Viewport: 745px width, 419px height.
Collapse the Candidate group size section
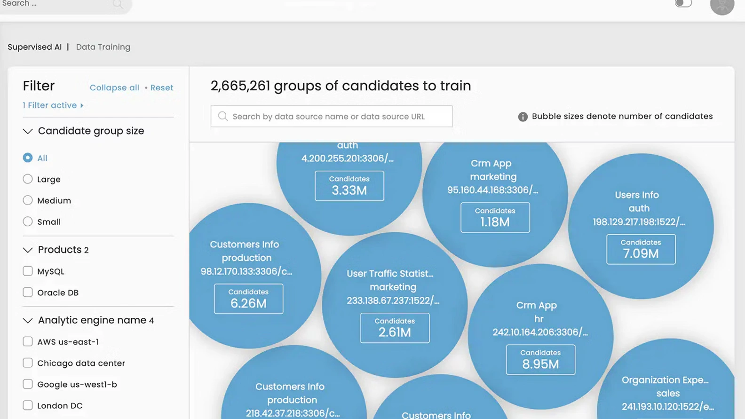pyautogui.click(x=28, y=131)
